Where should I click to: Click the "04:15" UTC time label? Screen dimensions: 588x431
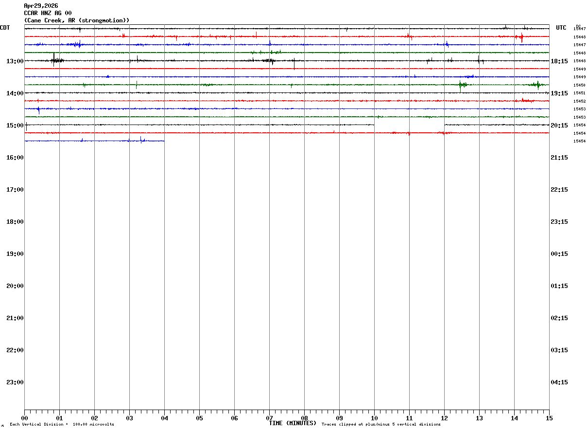coord(559,382)
